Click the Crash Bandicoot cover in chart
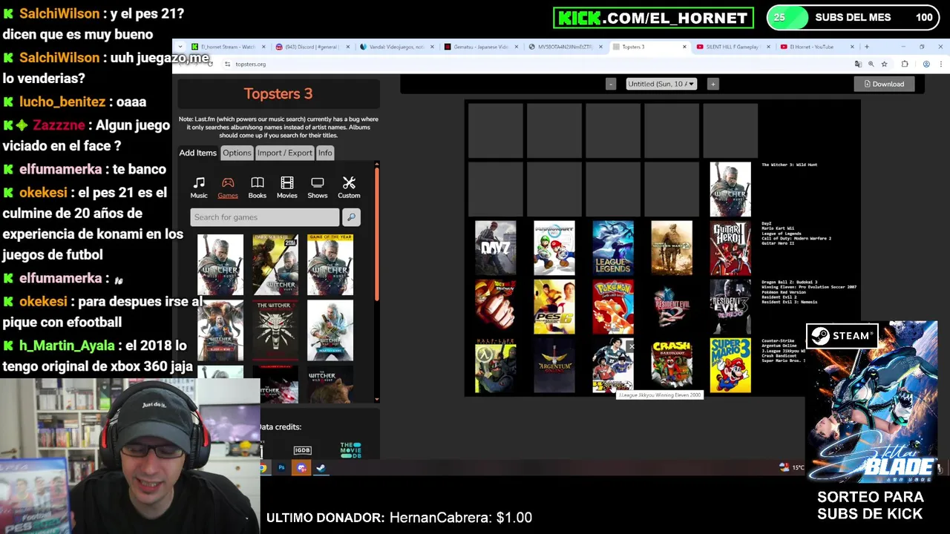 [672, 365]
